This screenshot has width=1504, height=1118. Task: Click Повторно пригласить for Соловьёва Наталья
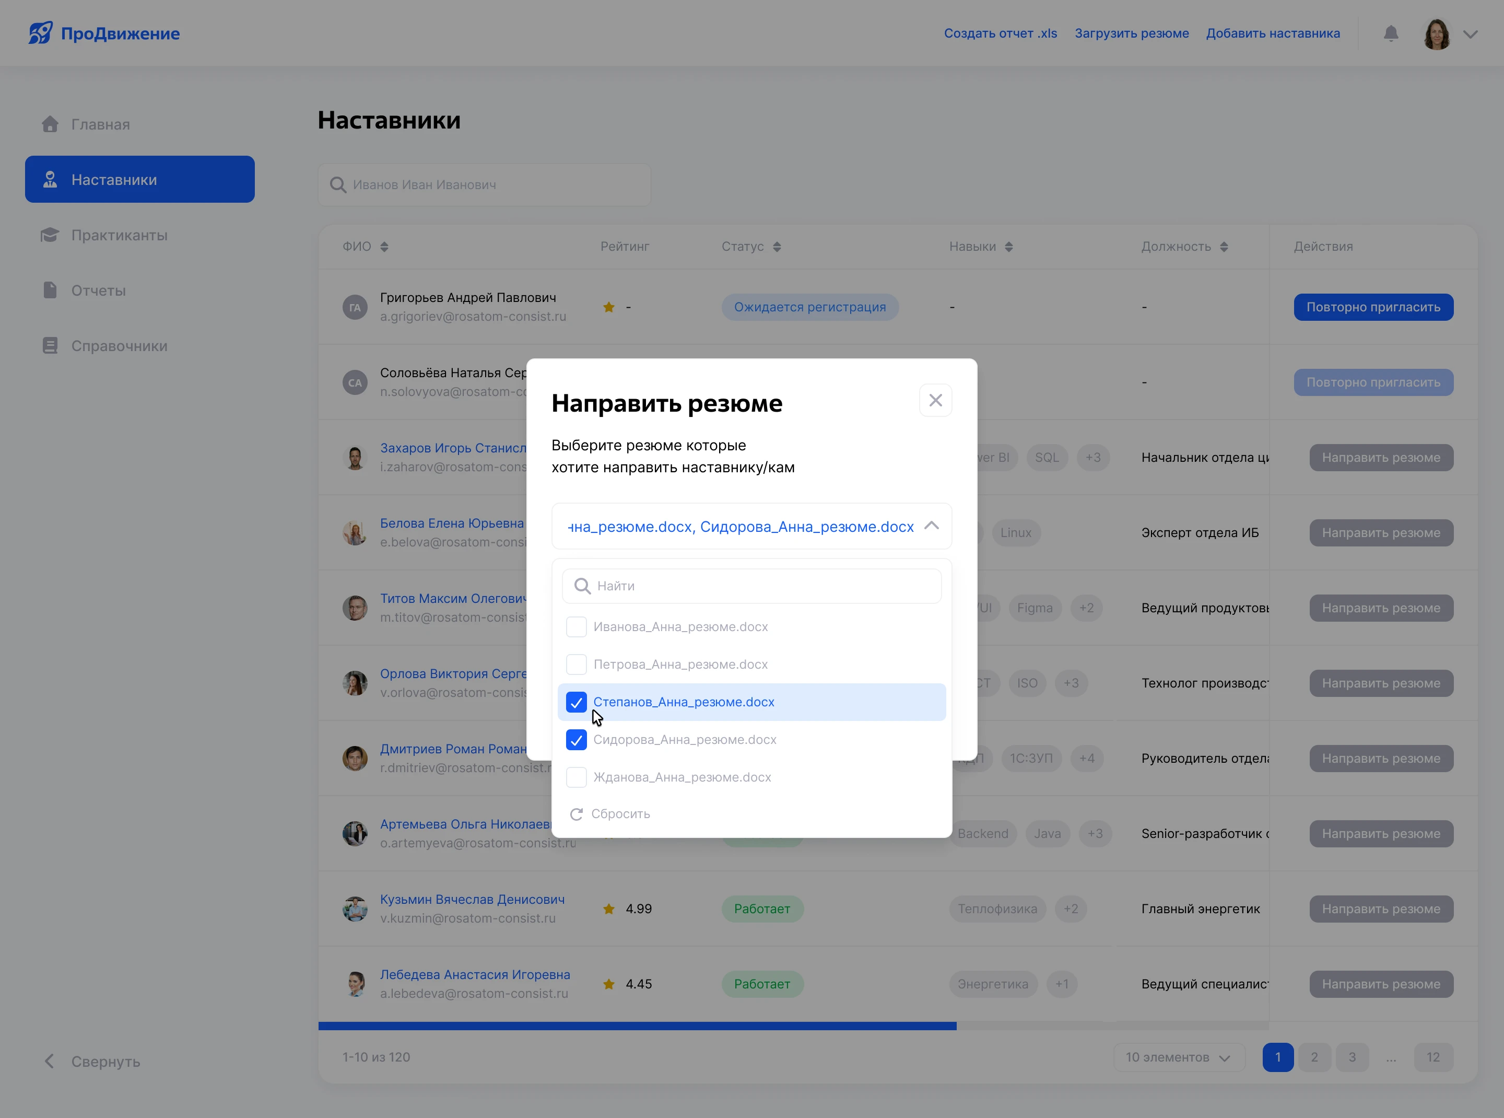[1373, 382]
